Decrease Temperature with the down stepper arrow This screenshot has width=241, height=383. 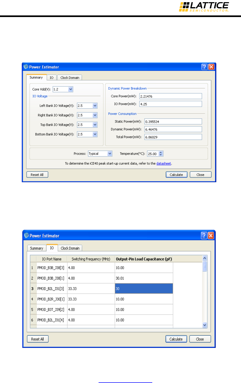pyautogui.click(x=161, y=155)
